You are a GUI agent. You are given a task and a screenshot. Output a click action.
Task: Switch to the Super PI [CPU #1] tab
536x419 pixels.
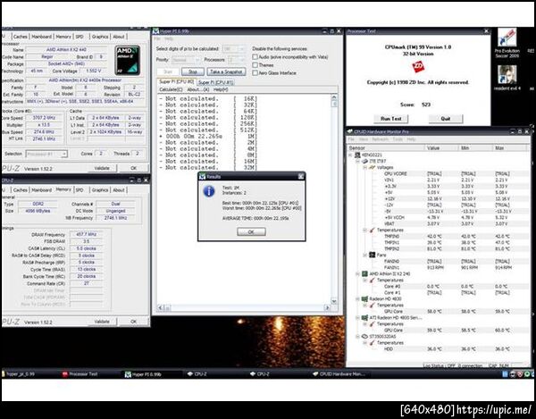[x=215, y=82]
